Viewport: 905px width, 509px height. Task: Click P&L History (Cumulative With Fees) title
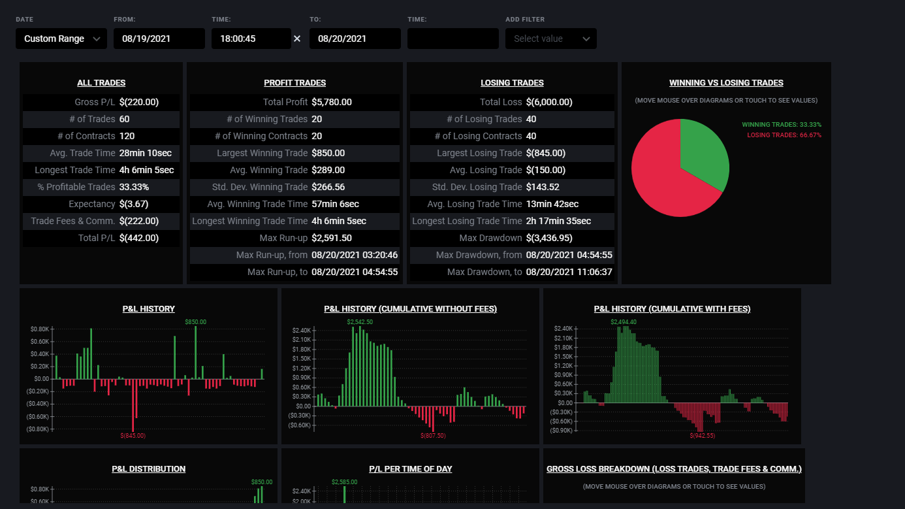673,309
